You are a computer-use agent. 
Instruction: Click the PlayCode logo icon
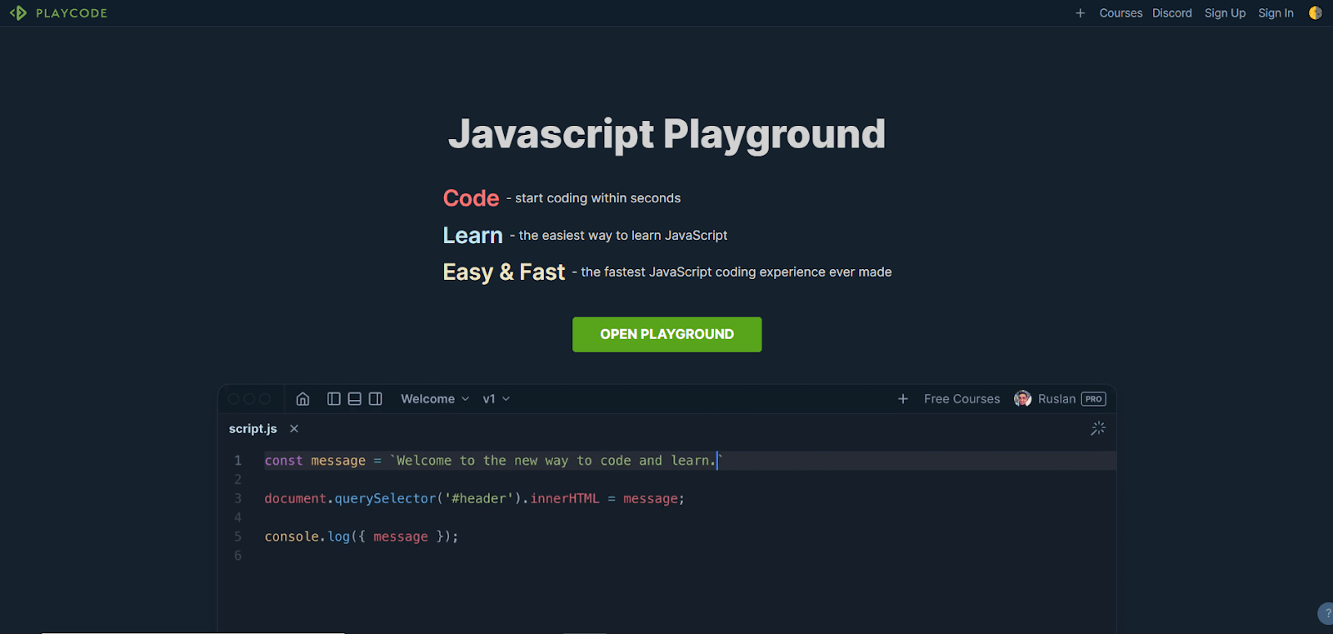pyautogui.click(x=18, y=13)
